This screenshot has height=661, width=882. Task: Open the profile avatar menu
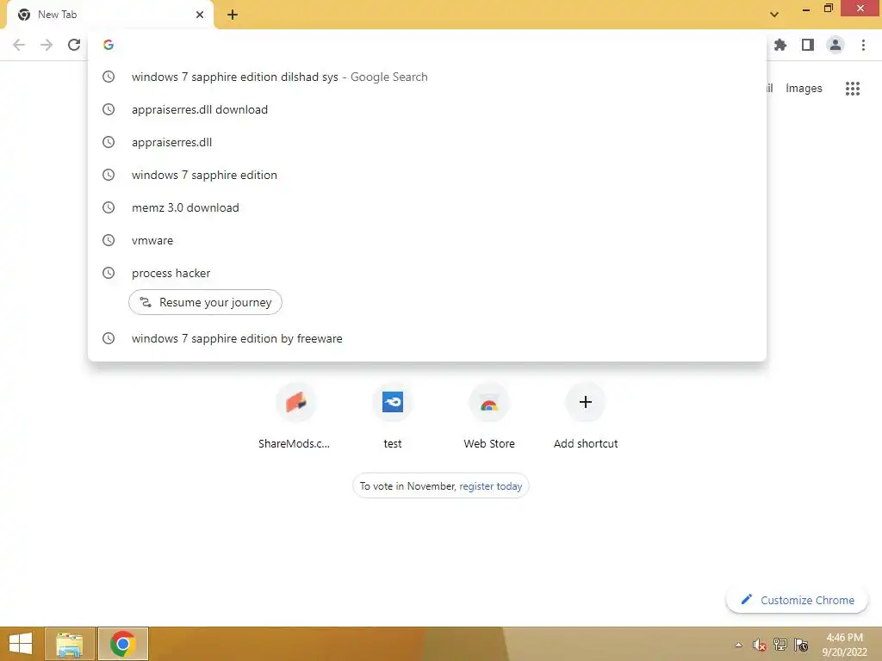point(835,45)
